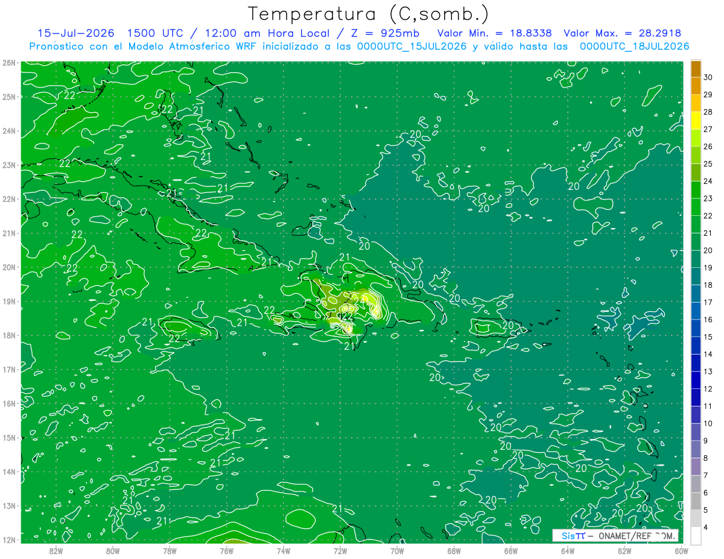This screenshot has height=559, width=724.
Task: Select the "70W" longitude axis label
Action: pyautogui.click(x=397, y=551)
